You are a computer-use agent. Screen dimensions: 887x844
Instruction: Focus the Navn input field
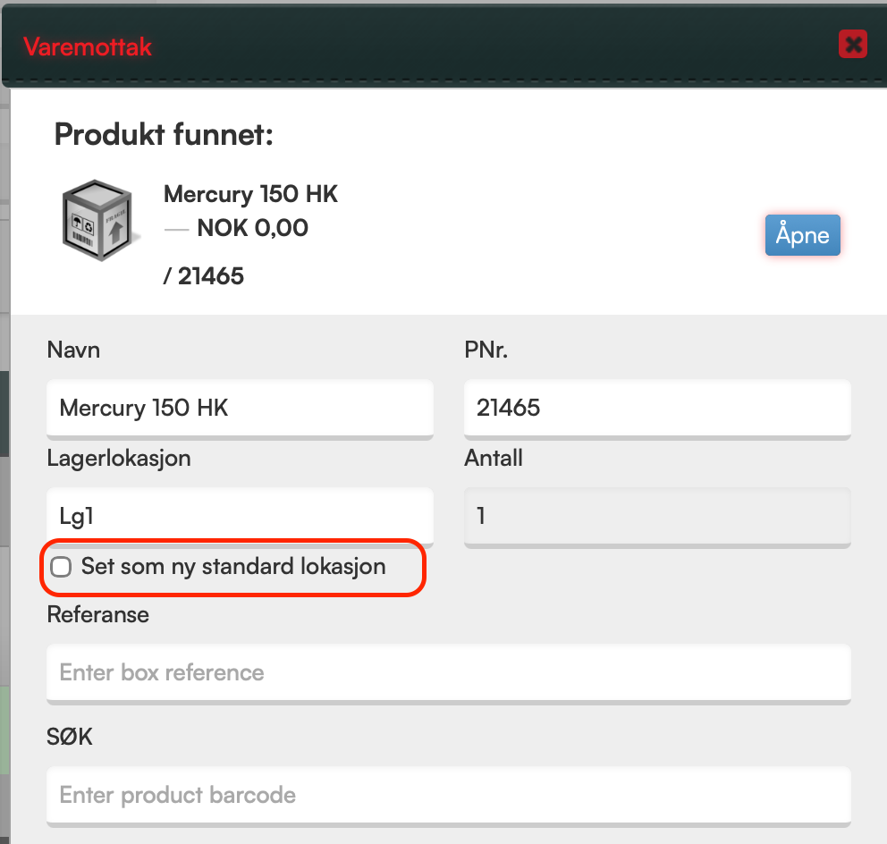click(x=240, y=408)
